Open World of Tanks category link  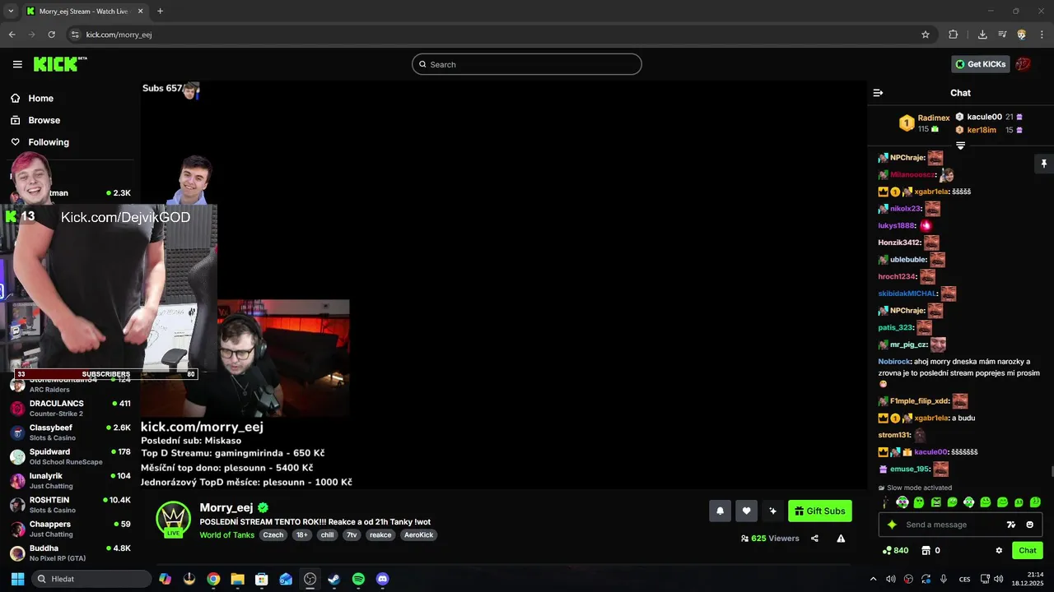click(x=227, y=534)
